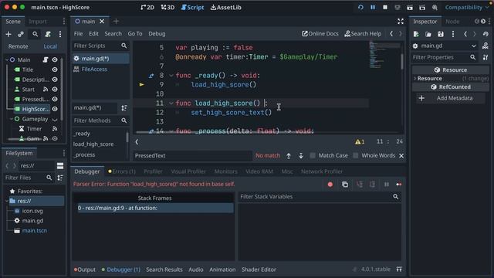Add a new scene tab
Image resolution: width=494 pixels, height=278 pixels.
(116, 22)
